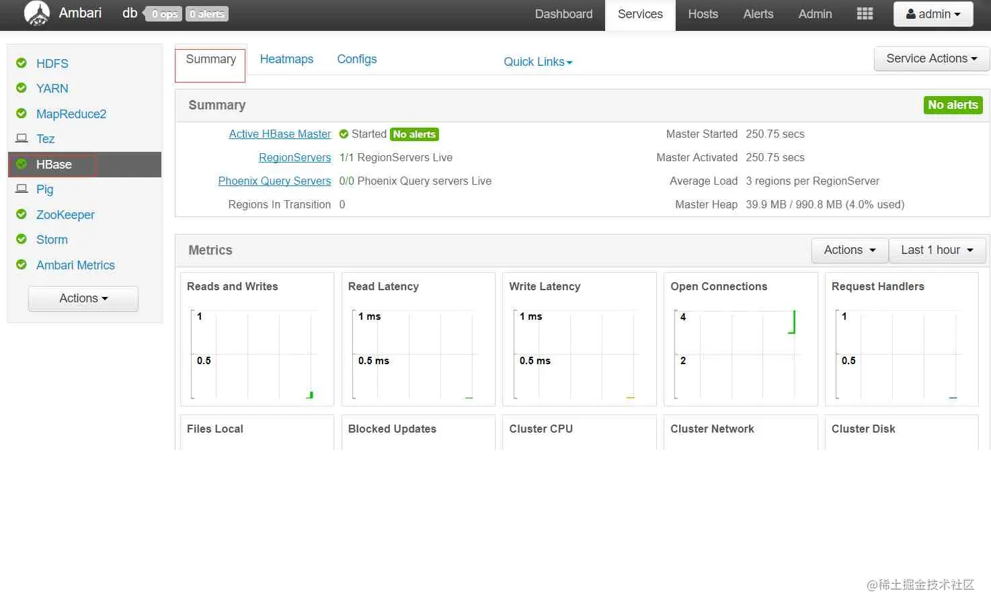The width and height of the screenshot is (991, 608).
Task: Open the Active HBase Master link
Action: pyautogui.click(x=280, y=134)
